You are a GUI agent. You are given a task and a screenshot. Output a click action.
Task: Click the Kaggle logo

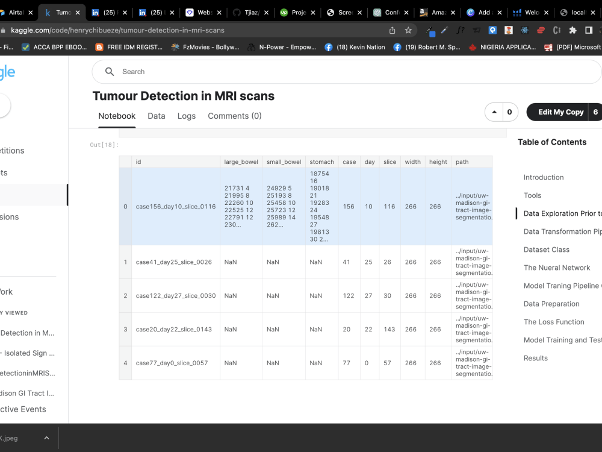click(x=7, y=72)
